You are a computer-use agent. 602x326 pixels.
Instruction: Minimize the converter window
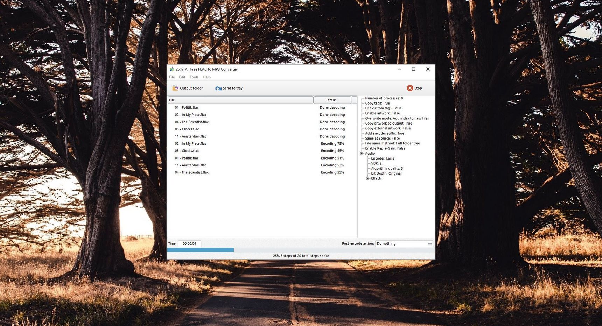point(399,69)
